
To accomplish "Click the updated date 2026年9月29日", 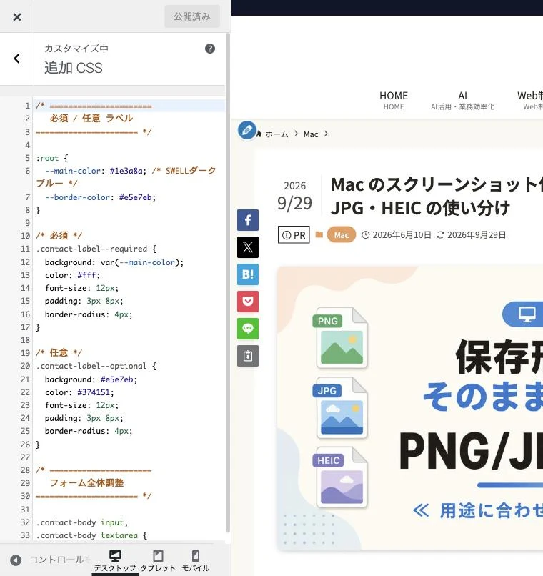I will point(477,235).
